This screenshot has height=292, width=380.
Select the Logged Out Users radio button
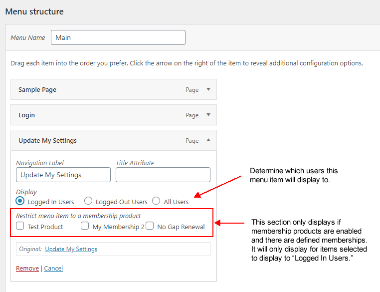[x=88, y=201]
